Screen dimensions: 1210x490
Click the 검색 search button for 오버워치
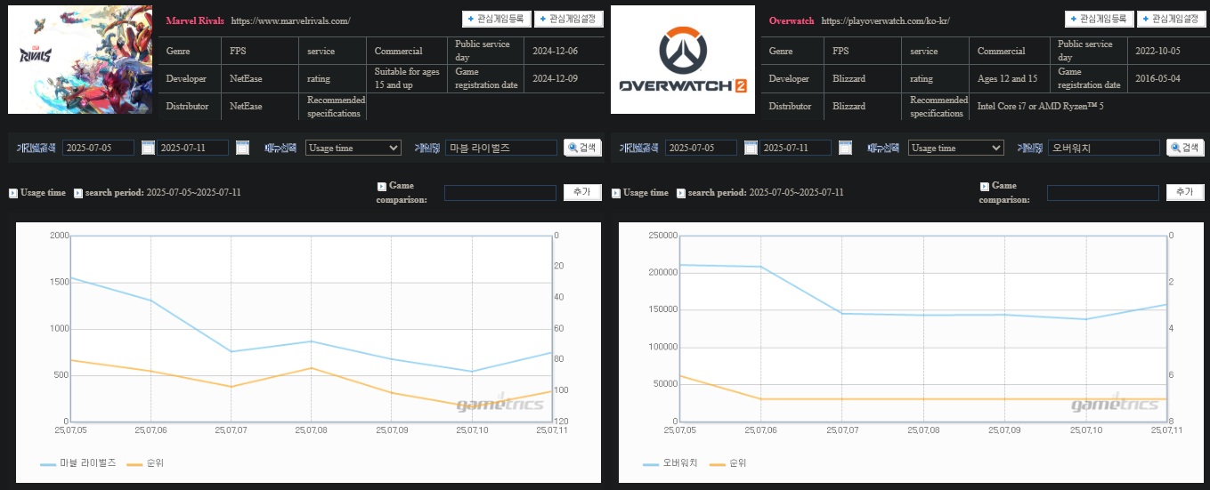[1186, 148]
